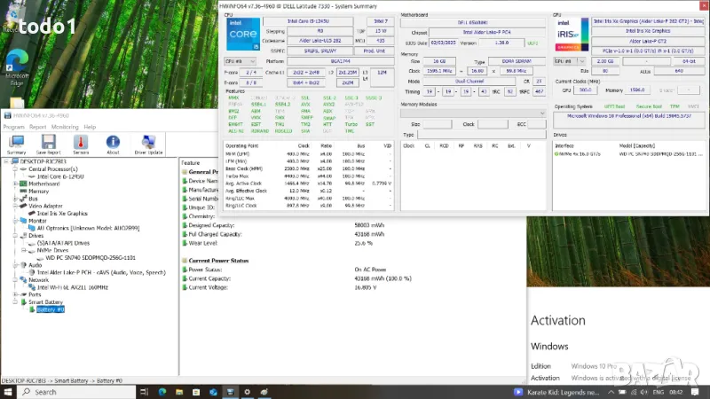Open the Program menu
This screenshot has width=710, height=399.
(13, 127)
